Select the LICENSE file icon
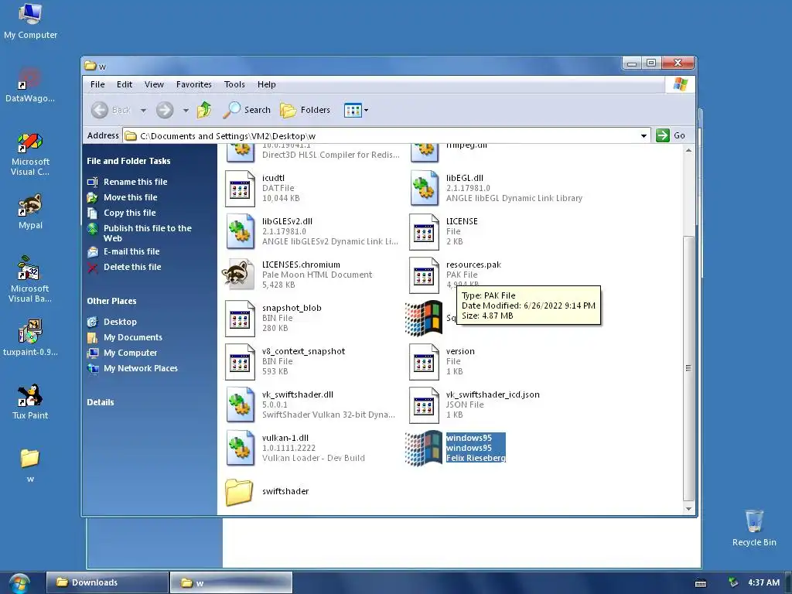The height and width of the screenshot is (594, 792). (425, 232)
